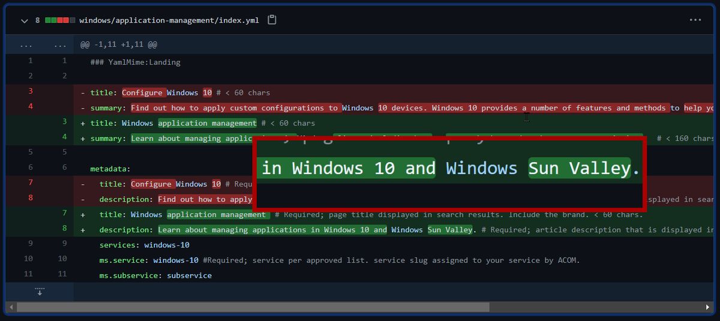Click the changed lines count '8'

pyautogui.click(x=37, y=20)
